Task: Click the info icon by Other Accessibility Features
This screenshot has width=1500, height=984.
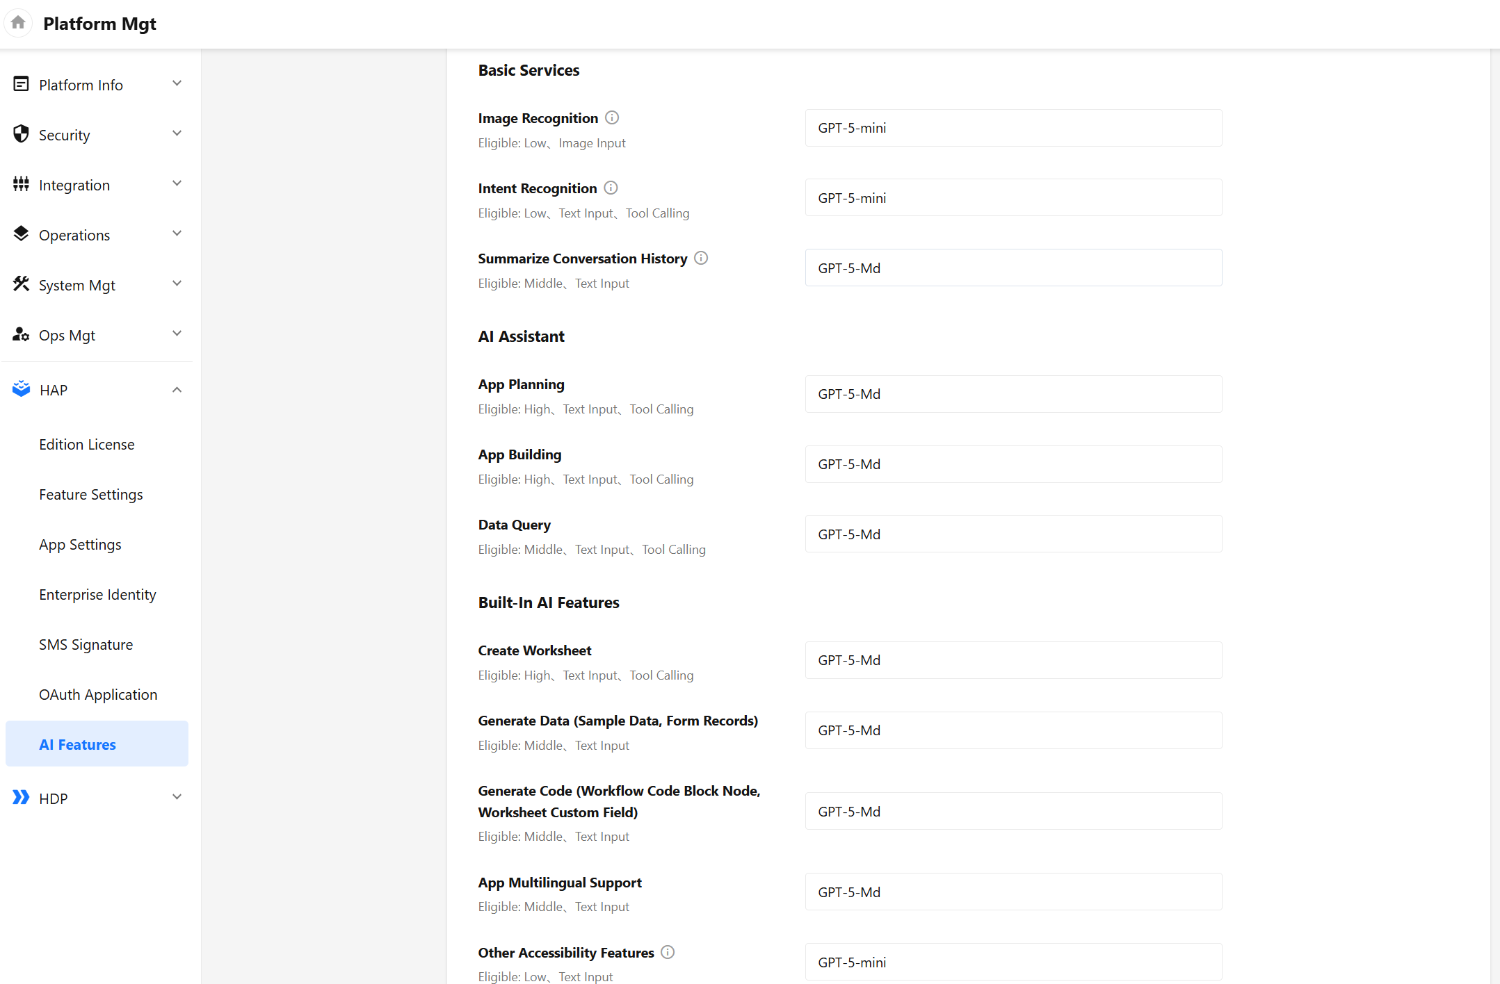Action: [668, 952]
